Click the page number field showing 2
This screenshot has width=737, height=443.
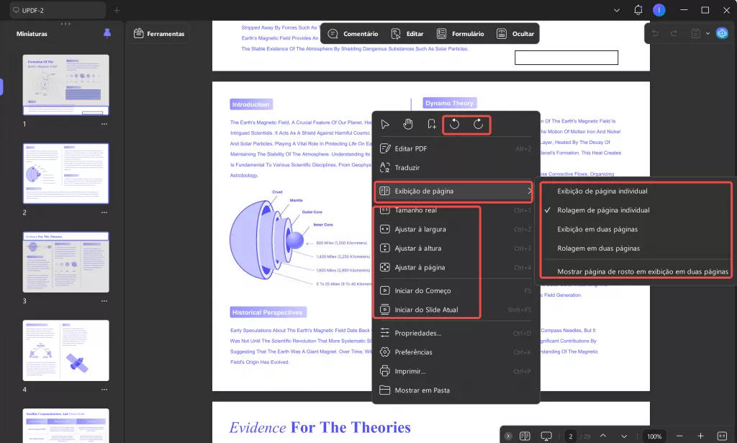pyautogui.click(x=571, y=437)
